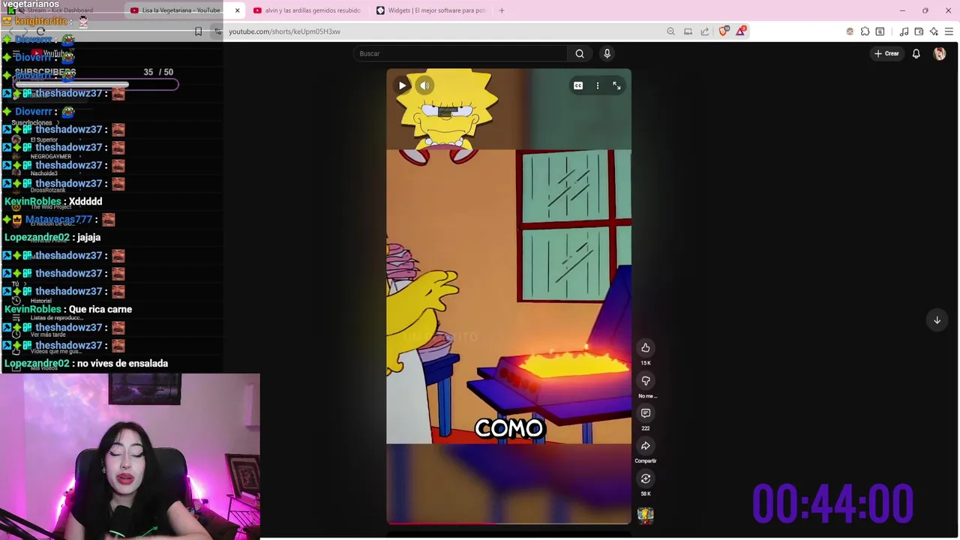Open YouTube notifications bell
Screen dimensions: 960x540
pyautogui.click(x=916, y=53)
